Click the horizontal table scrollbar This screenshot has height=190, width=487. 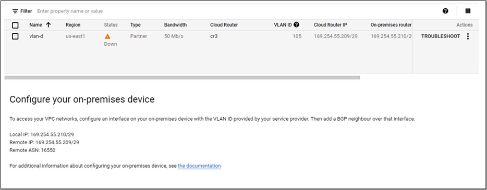pos(182,78)
